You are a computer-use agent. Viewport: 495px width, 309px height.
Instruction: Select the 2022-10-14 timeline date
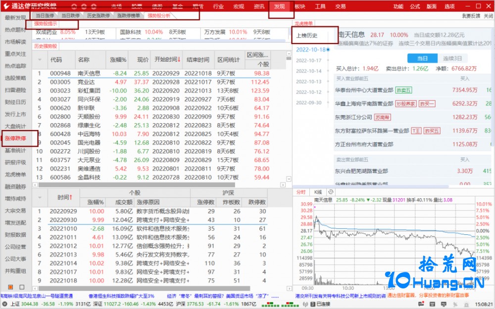coord(309,71)
